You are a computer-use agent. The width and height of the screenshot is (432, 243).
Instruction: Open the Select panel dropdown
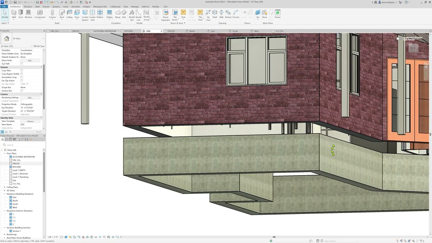tap(5, 23)
